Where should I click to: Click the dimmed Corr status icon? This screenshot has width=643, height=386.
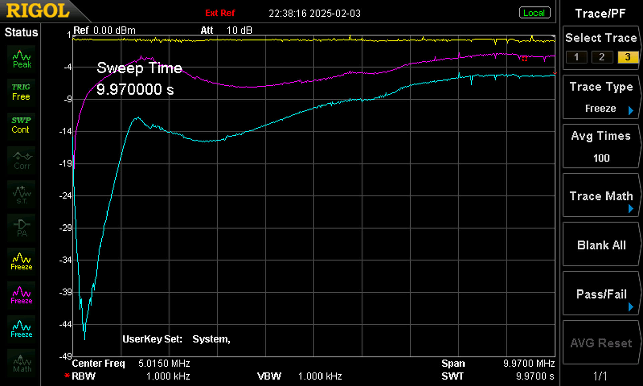pyautogui.click(x=21, y=160)
